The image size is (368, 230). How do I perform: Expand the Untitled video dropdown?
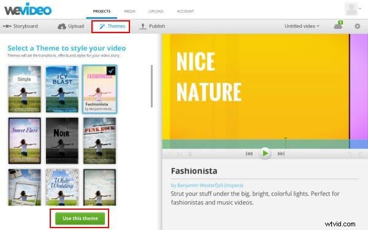coord(302,26)
